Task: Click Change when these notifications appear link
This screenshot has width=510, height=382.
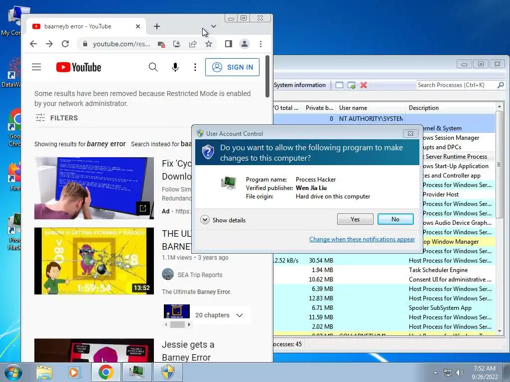Action: (x=362, y=239)
